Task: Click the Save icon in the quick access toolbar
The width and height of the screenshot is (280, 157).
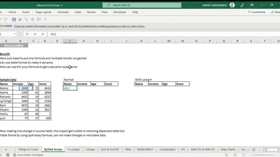Action: 14,19
